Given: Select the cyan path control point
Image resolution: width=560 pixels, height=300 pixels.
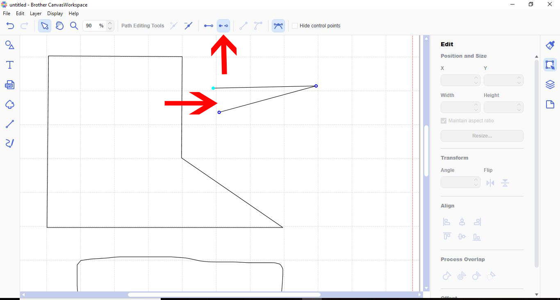Looking at the screenshot, I should [x=213, y=88].
